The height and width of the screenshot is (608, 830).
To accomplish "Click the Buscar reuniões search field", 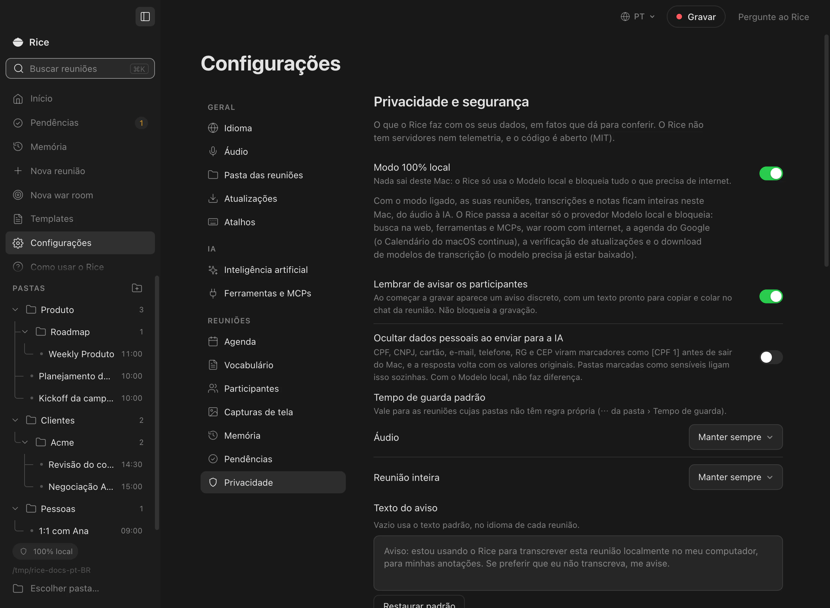I will (x=80, y=68).
